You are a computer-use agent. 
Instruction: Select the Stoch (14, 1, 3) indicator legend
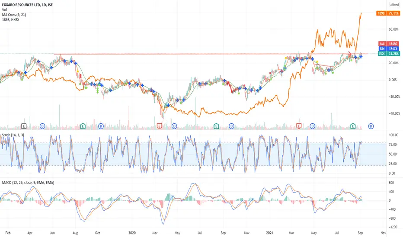tap(13, 135)
